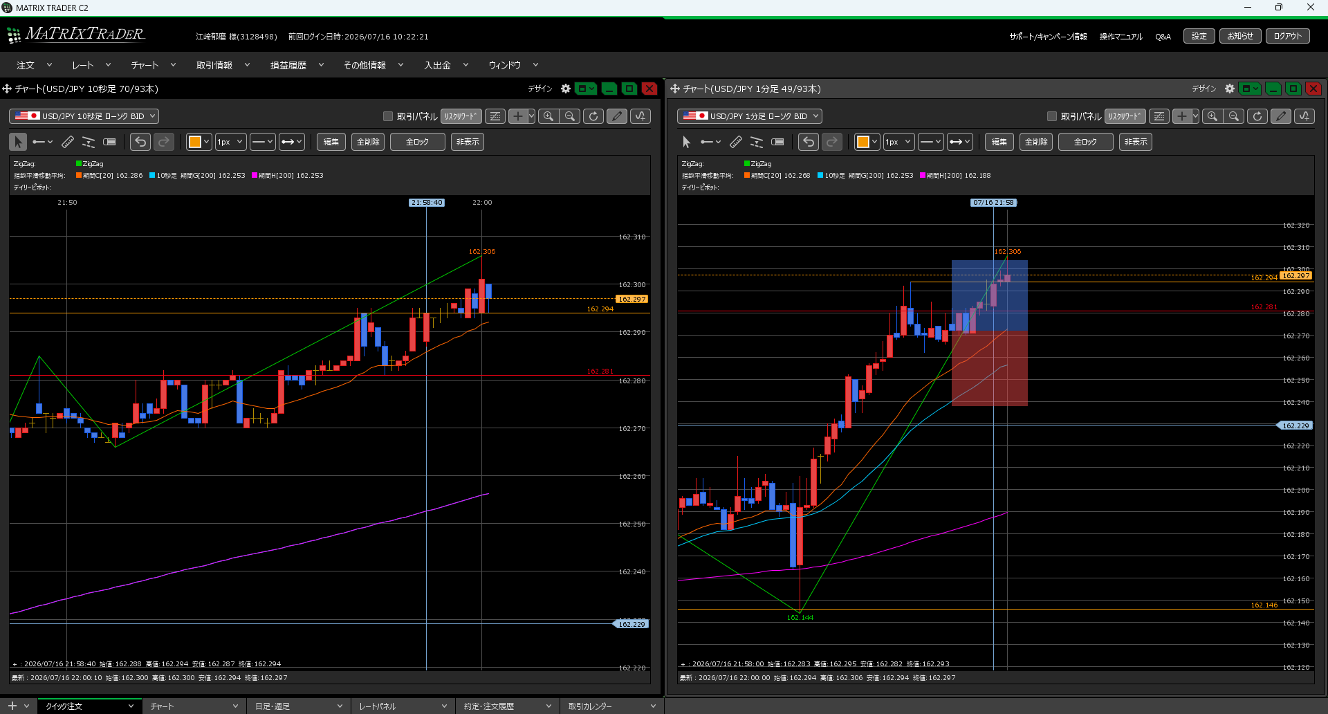
Task: Pick the ruler measure tool in the 10秒足 chart
Action: 68,142
